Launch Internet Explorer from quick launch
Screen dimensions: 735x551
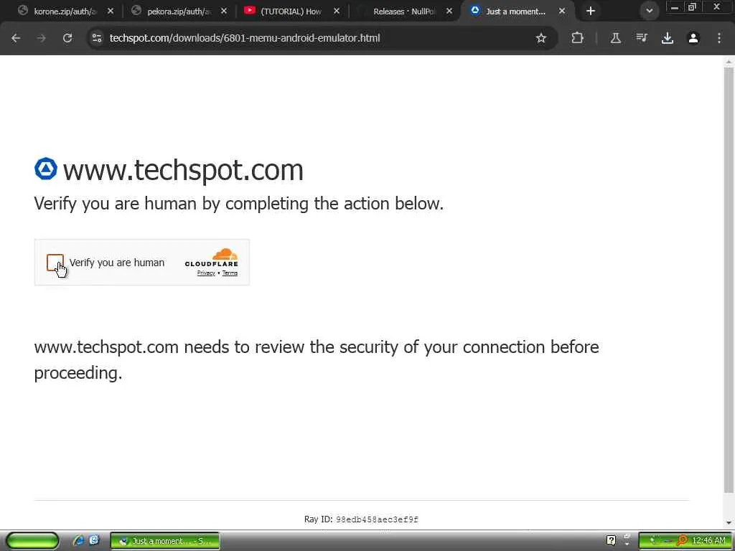78,541
